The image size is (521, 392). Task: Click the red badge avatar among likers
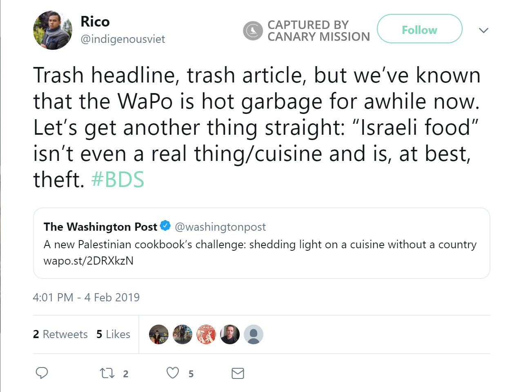206,334
